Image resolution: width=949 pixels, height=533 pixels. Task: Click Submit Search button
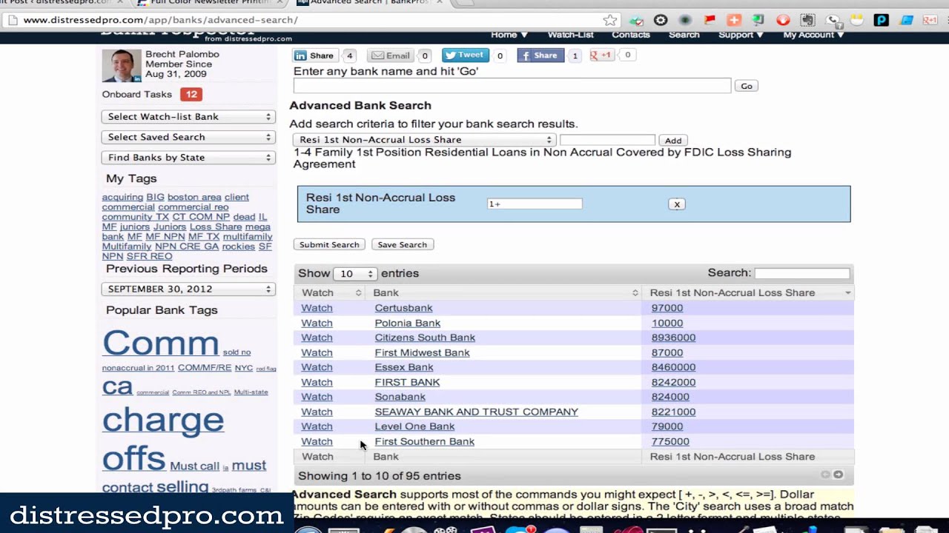(x=329, y=245)
